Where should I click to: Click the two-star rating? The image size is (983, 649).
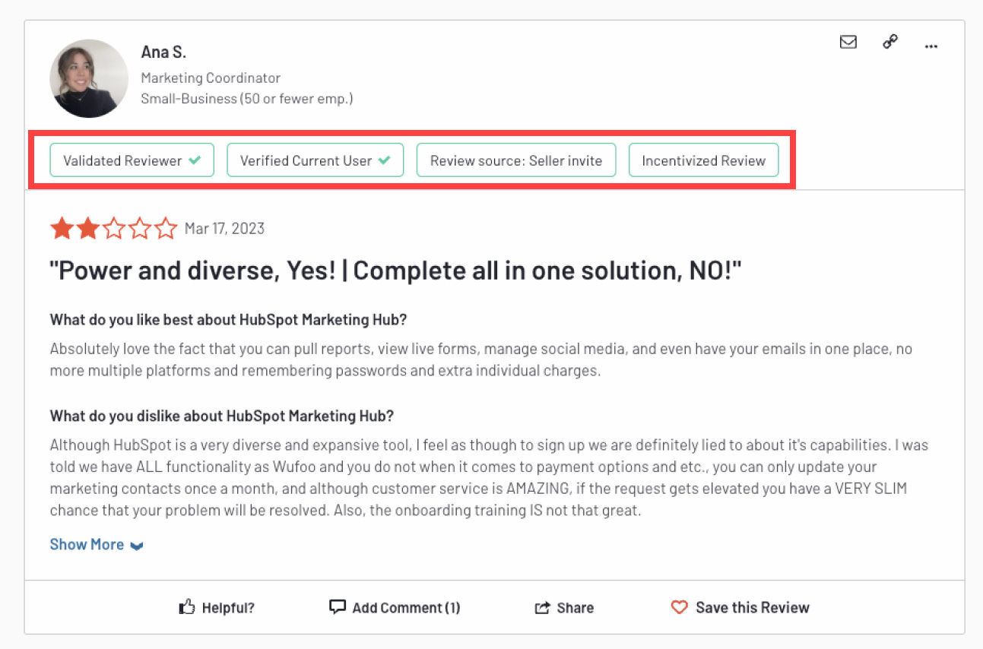[113, 228]
